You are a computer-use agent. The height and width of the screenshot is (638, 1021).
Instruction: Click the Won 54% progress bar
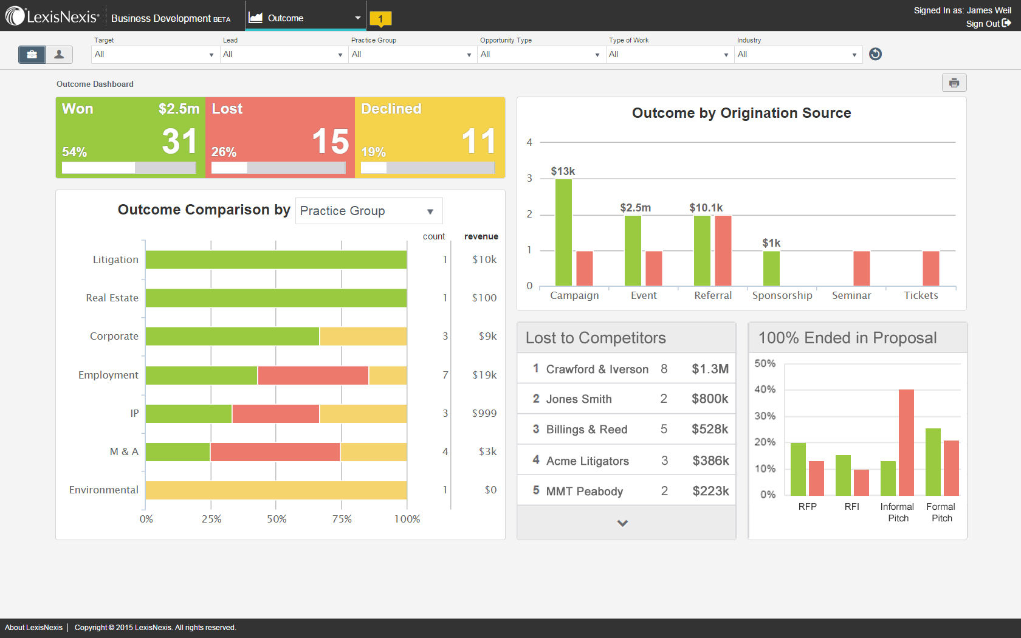pyautogui.click(x=129, y=168)
